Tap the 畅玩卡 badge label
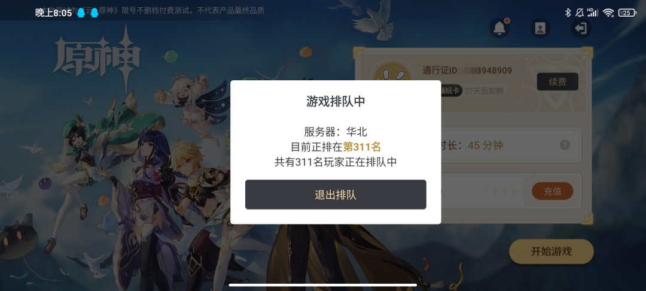The height and width of the screenshot is (291, 646). click(x=451, y=91)
